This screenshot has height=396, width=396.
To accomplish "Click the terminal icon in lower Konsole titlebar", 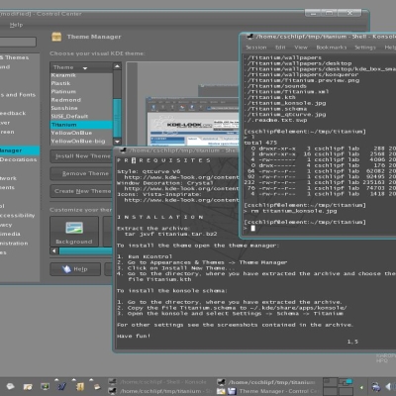I will pos(124,150).
